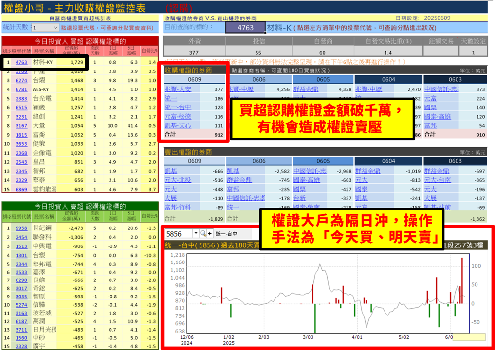Open stock code 3231 緯創
The width and height of the screenshot is (495, 350).
[x=21, y=117]
